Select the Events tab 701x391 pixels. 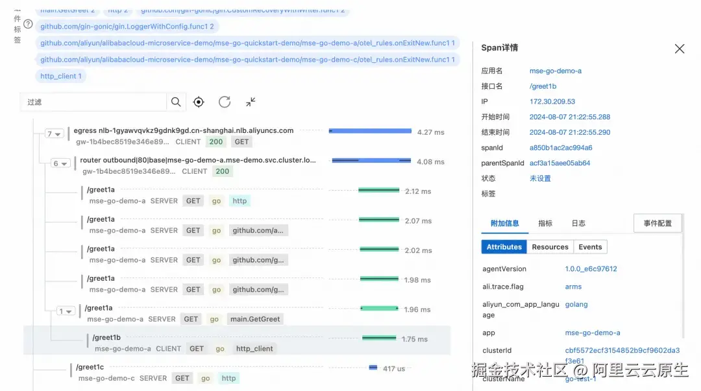[590, 246]
